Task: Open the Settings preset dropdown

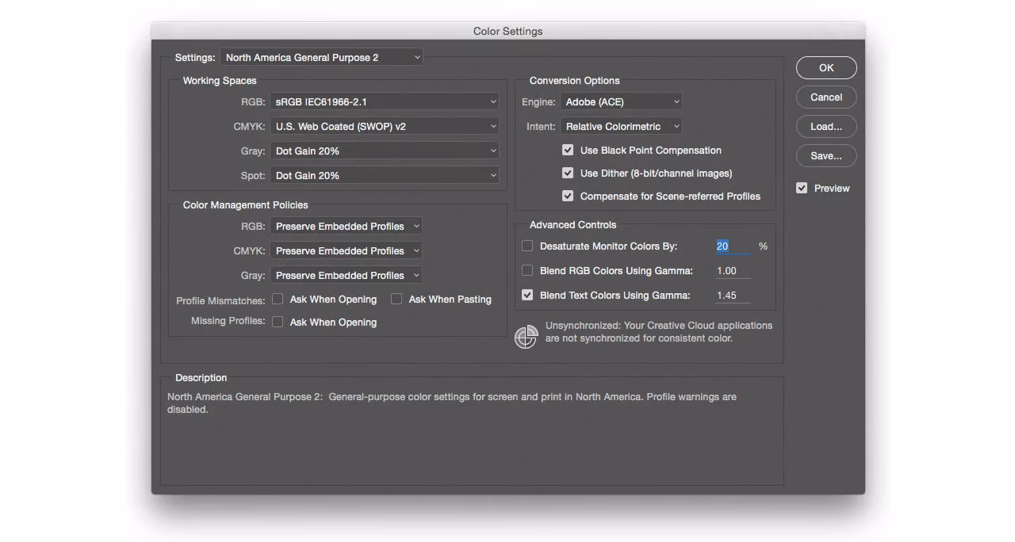Action: point(321,57)
